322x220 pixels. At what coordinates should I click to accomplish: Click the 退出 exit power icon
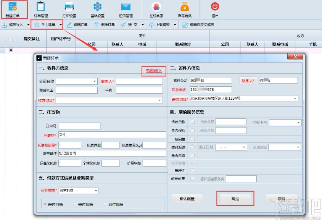coord(215,6)
